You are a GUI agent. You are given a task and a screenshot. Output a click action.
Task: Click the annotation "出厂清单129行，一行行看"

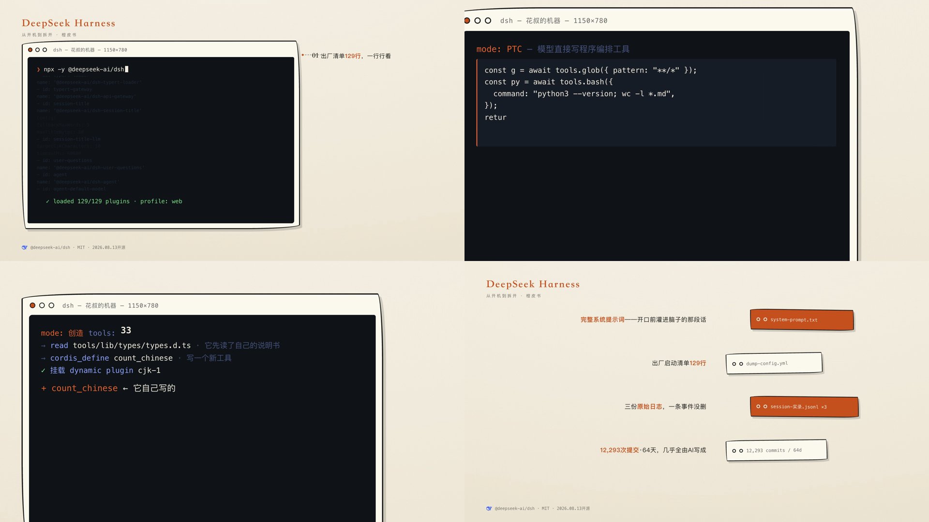point(356,56)
